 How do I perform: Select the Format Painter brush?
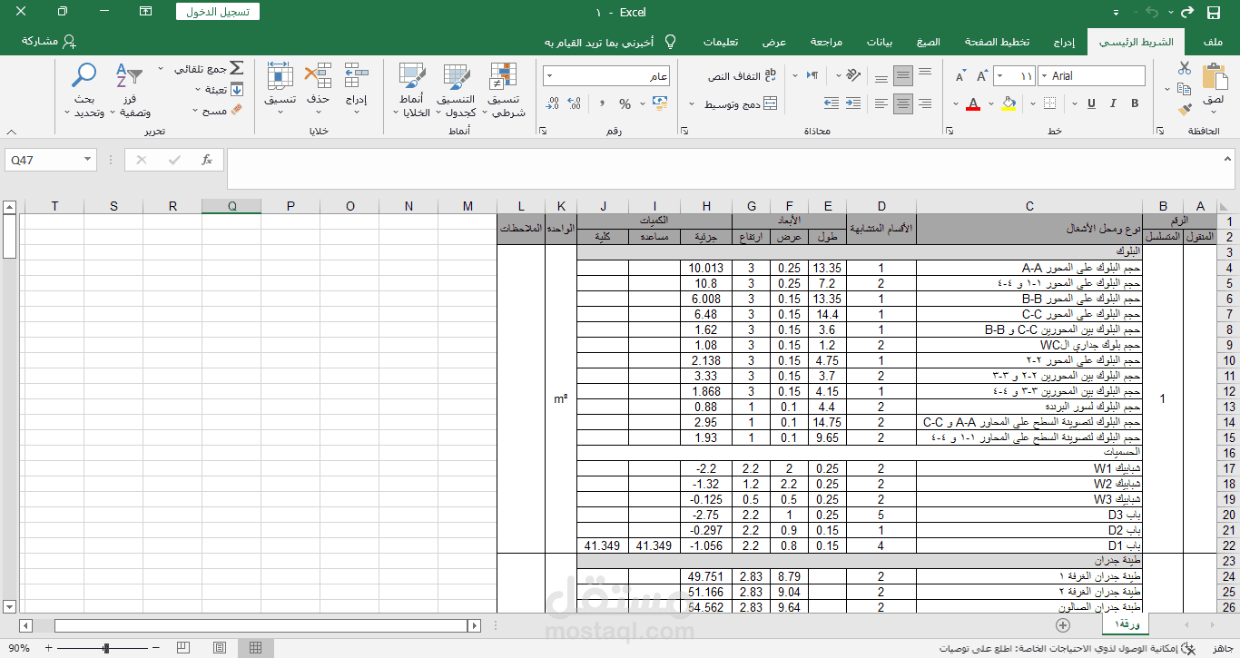coord(1184,110)
